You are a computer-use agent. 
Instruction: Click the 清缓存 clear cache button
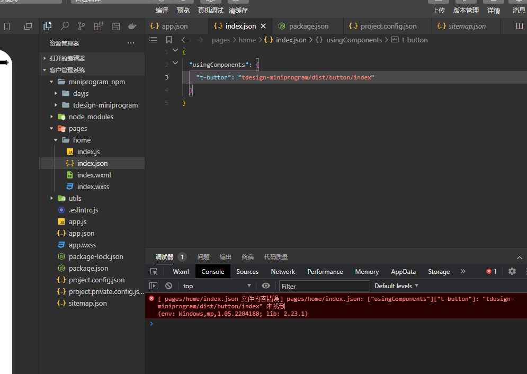click(238, 11)
